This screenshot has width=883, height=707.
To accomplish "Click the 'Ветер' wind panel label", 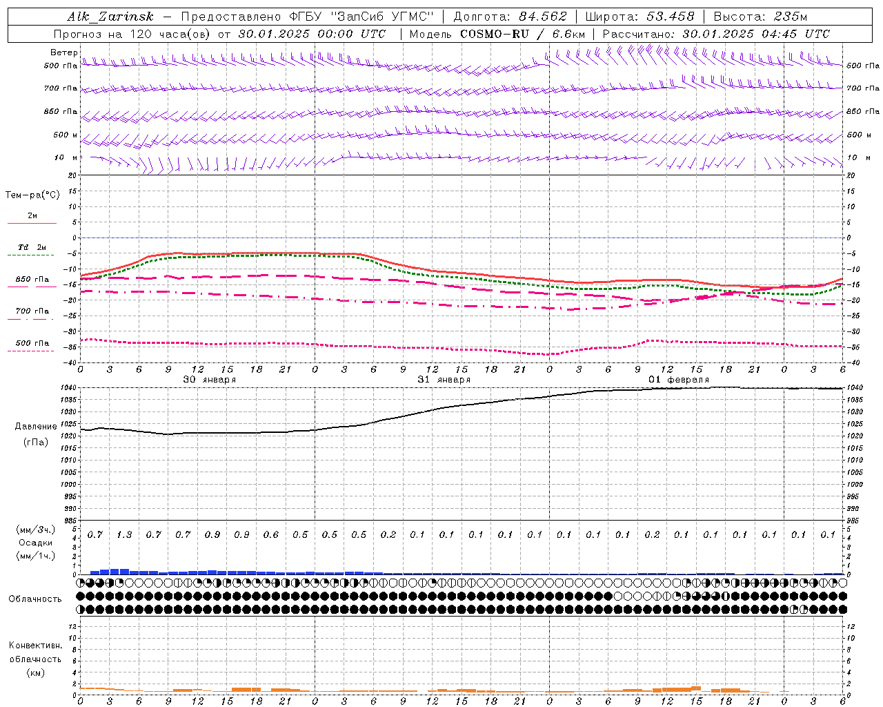I will tap(63, 52).
